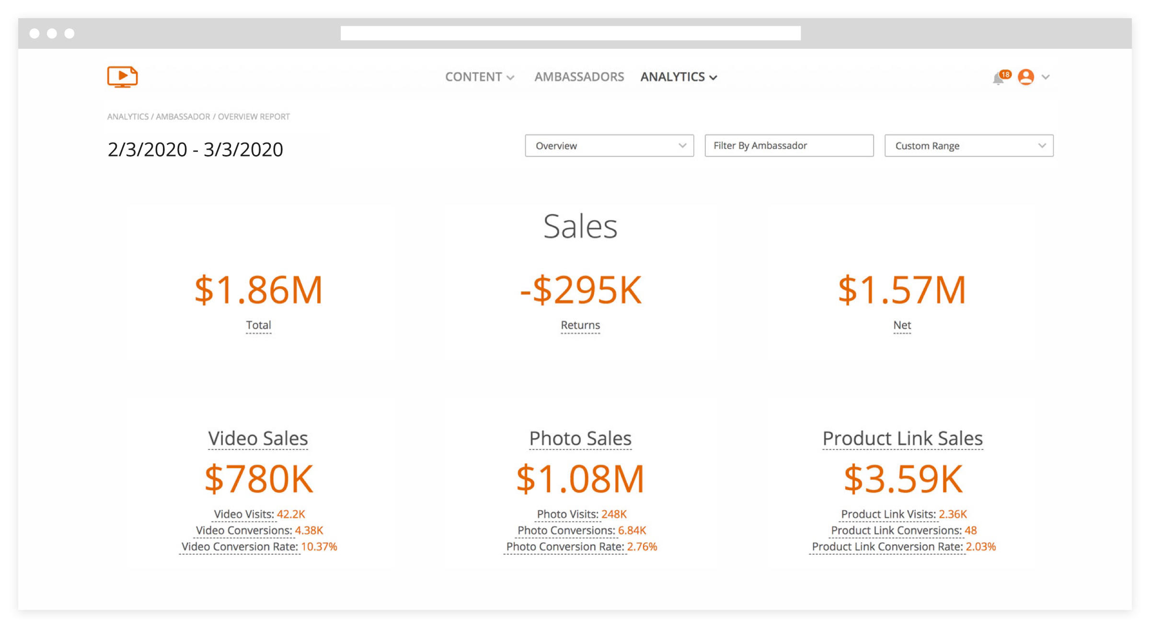Open the Video Sales heading
The image size is (1151, 629).
click(x=258, y=438)
